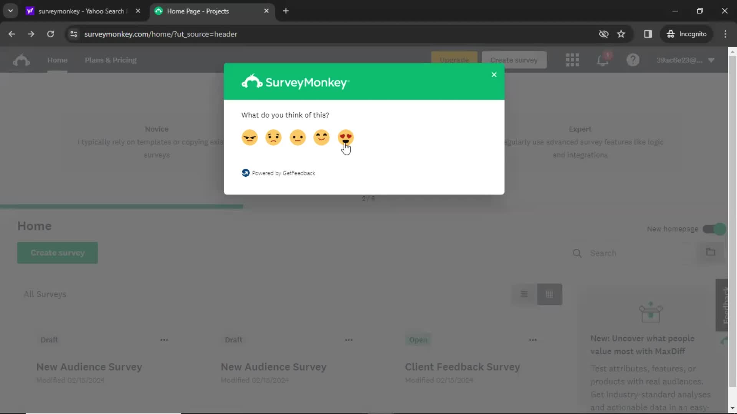Image resolution: width=737 pixels, height=414 pixels.
Task: Go forward in browser history
Action: pos(31,34)
